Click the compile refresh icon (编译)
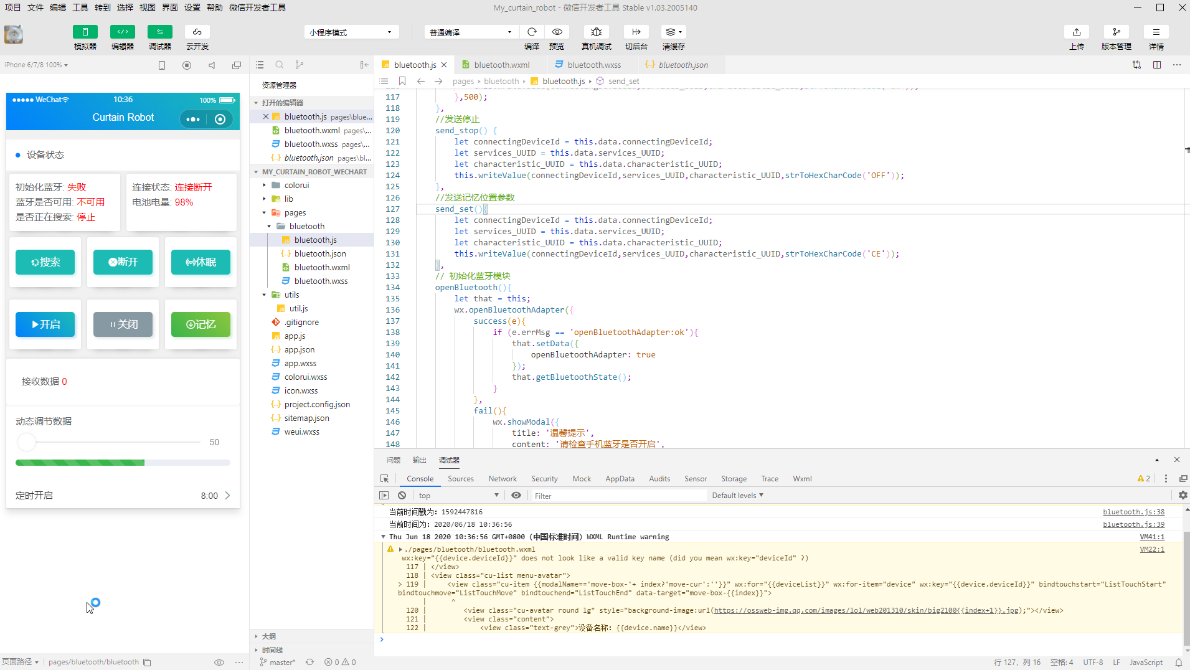 [532, 32]
